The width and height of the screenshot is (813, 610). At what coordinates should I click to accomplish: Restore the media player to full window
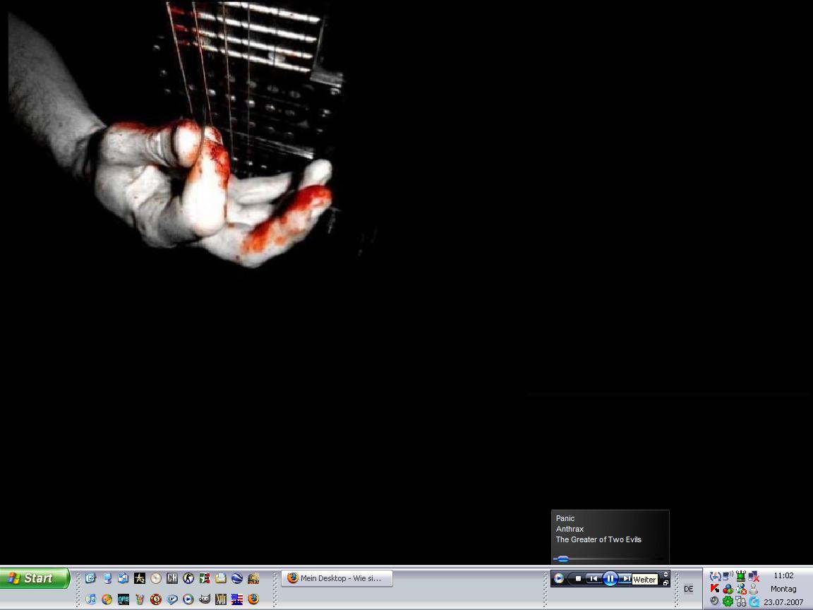coord(666,583)
